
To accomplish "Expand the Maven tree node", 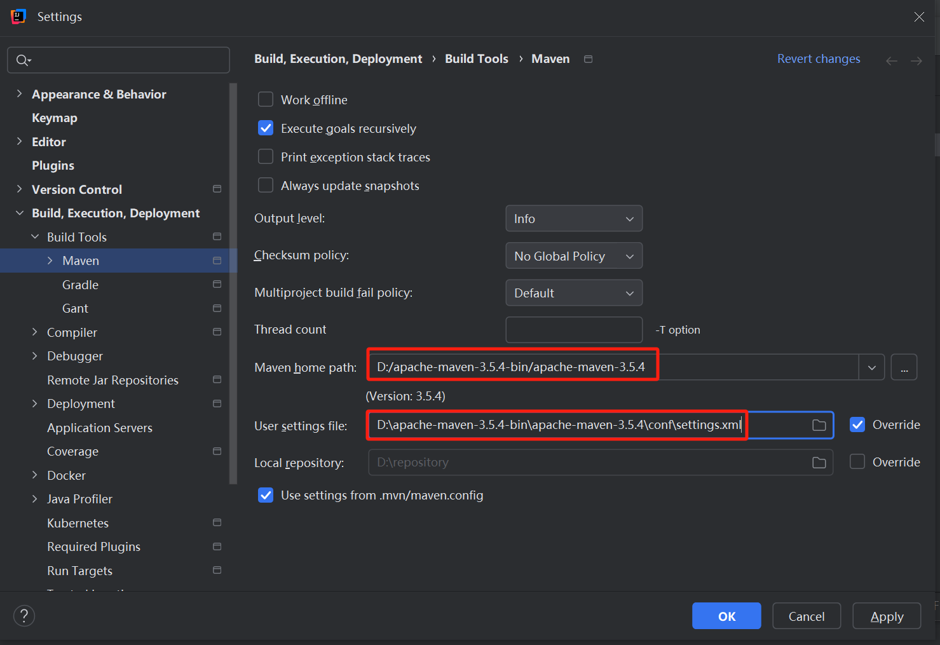I will point(50,261).
